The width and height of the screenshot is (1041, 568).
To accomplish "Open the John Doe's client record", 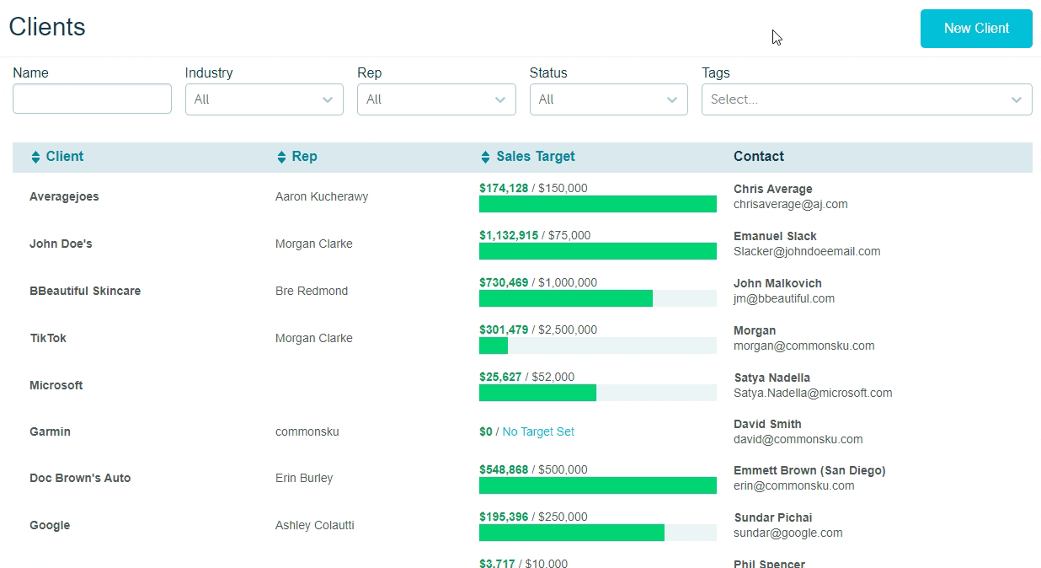I will click(x=61, y=244).
